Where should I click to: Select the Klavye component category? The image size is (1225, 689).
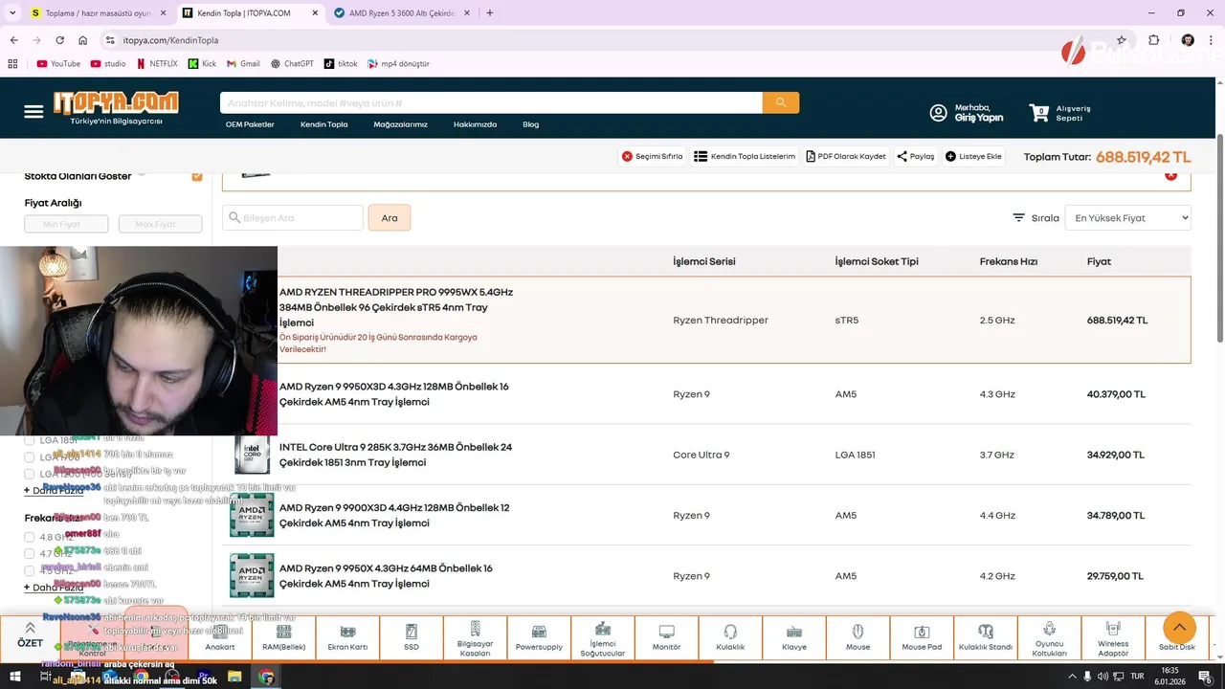(794, 638)
